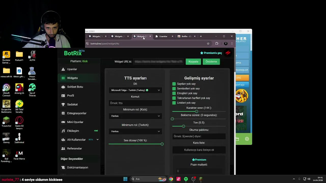
Task: Toggle Sayıları yok say checkbox
Action: coord(174,84)
